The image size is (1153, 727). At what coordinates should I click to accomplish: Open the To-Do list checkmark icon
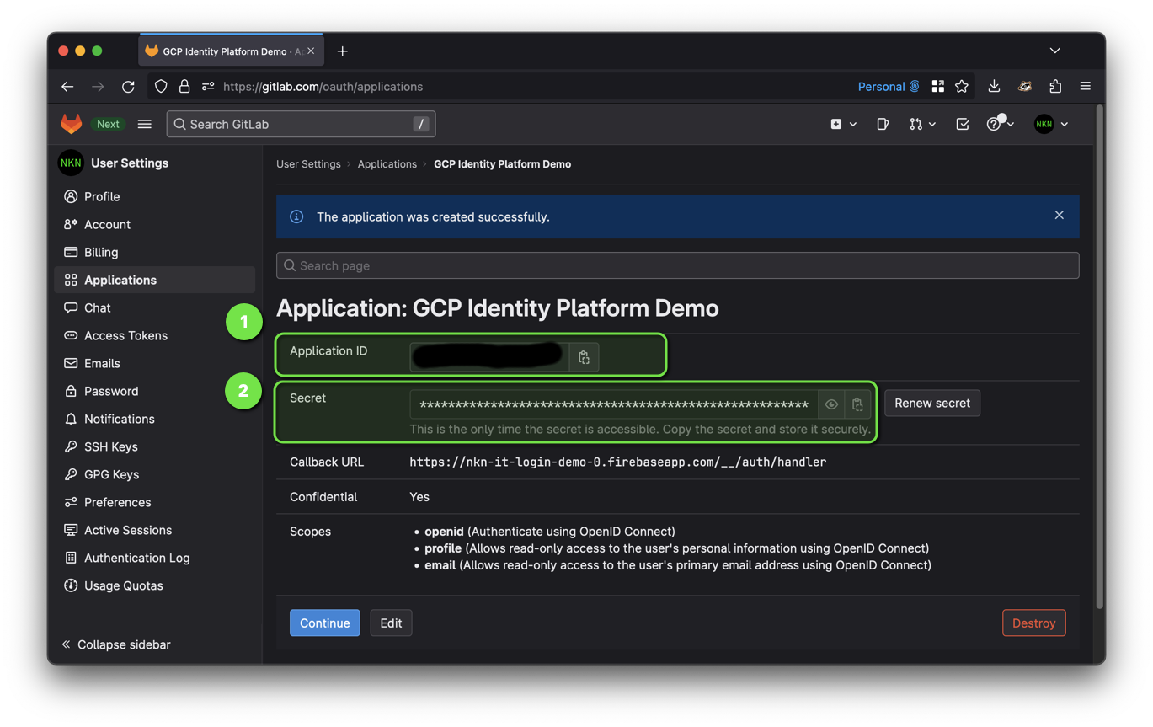963,124
